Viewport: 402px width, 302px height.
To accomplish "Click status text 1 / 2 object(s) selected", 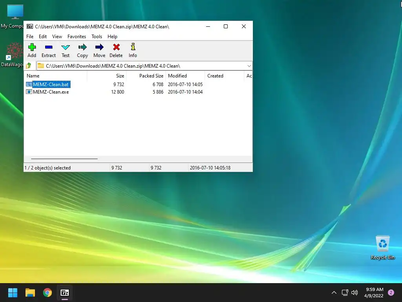I will (x=48, y=168).
